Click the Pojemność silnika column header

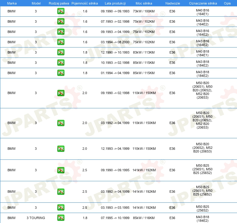85,3
